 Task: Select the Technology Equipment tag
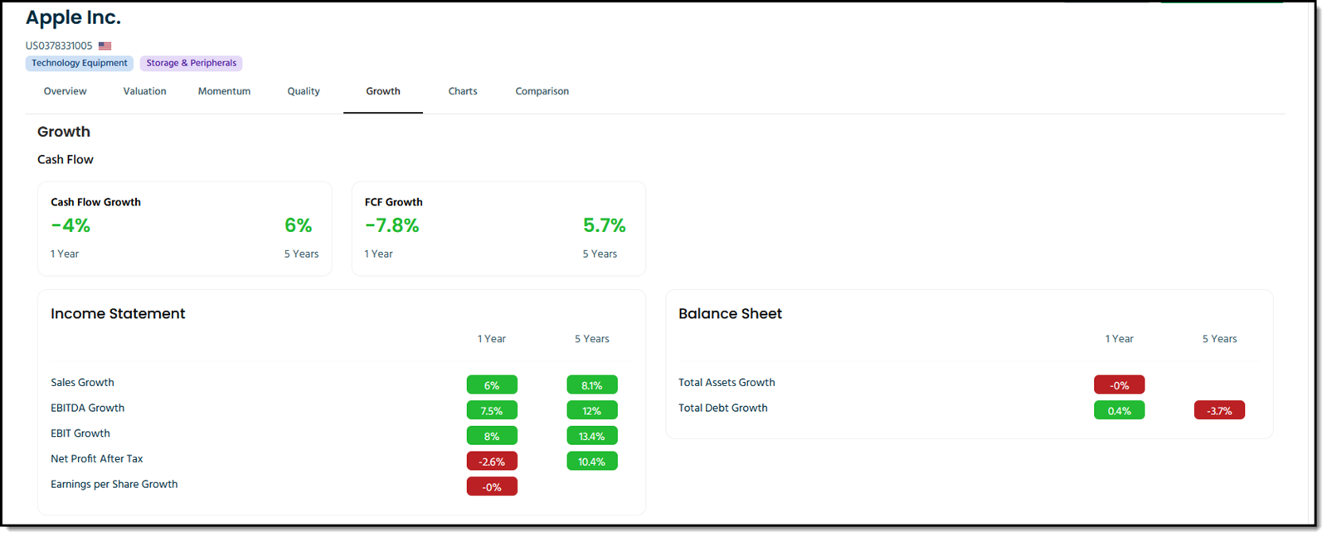pyautogui.click(x=80, y=63)
